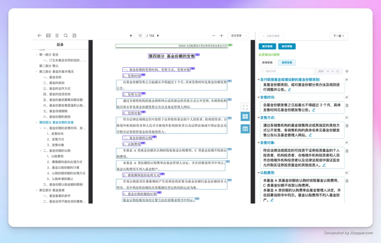The height and width of the screenshot is (243, 381).
Task: Click the magnifier search icon in document toolbar
Action: pyautogui.click(x=66, y=36)
